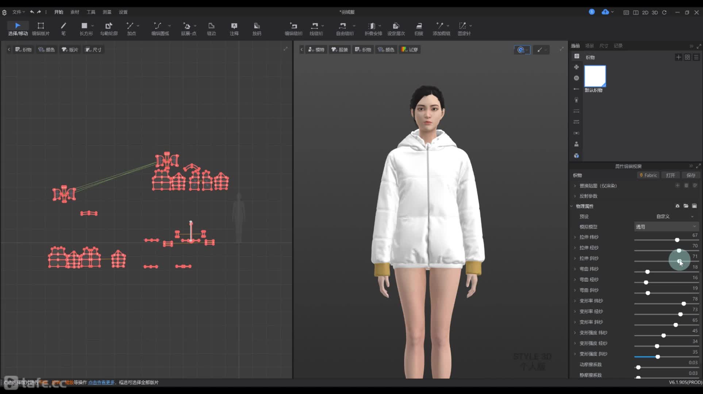Switch to 3D only view
Image resolution: width=703 pixels, height=394 pixels.
coord(655,12)
